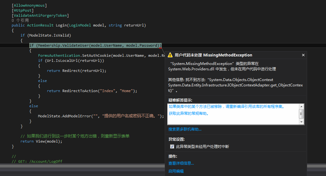Click the ValidateAntiForgeryToken attribute
Image resolution: width=326 pixels, height=176 pixels.
[40, 15]
